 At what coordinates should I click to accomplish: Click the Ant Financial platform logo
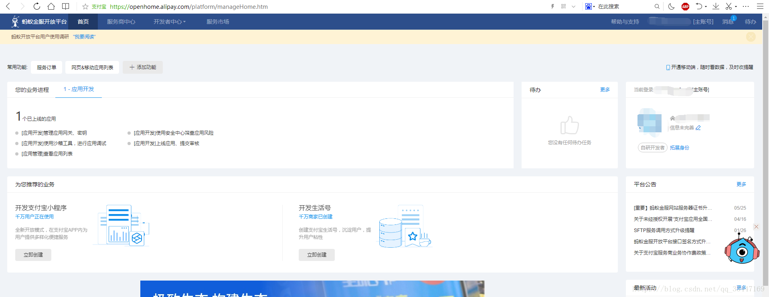(39, 22)
